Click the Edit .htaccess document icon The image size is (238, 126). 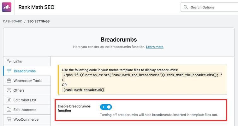tap(9, 110)
